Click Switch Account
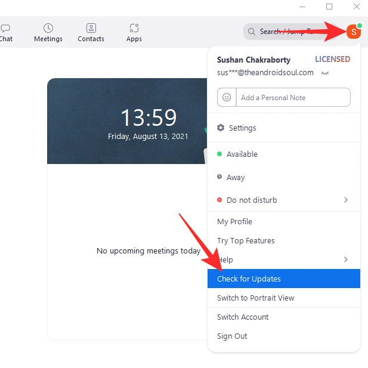This screenshot has height=368, width=368. coord(243,317)
